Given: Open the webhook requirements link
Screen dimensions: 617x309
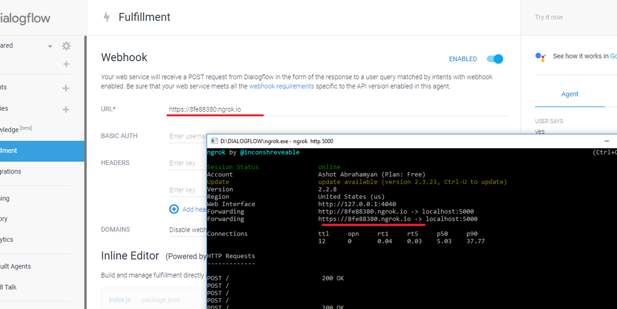Looking at the screenshot, I should pyautogui.click(x=281, y=86).
